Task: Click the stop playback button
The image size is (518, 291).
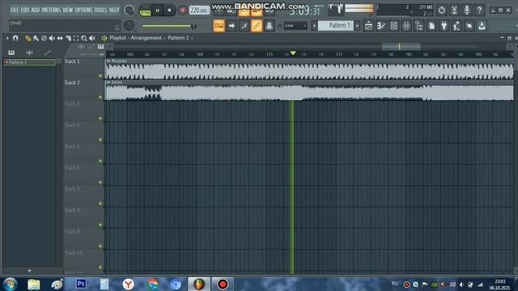Action: click(x=169, y=11)
